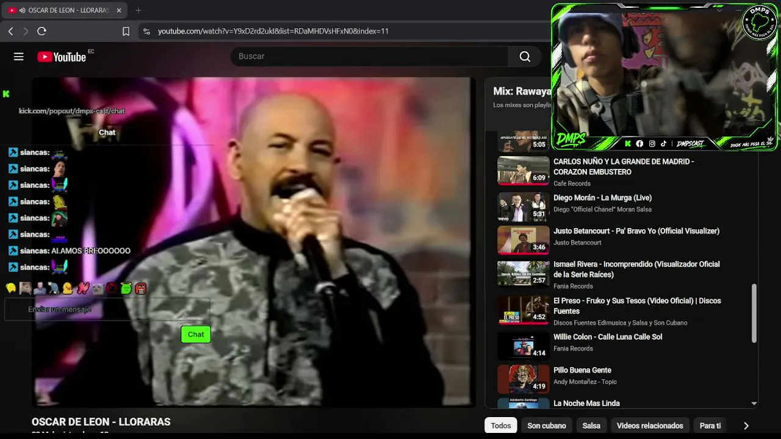Viewport: 781px width, 439px height.
Task: Choose the pink butterfly emote in chat
Action: pyautogui.click(x=83, y=288)
